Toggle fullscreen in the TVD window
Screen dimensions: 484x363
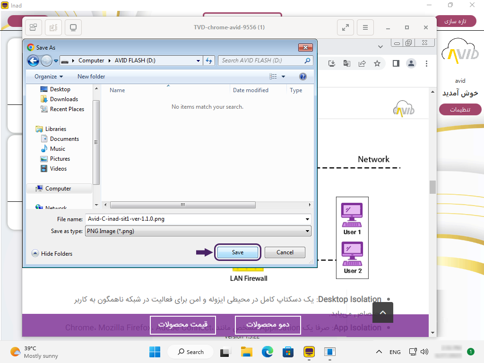(x=345, y=27)
